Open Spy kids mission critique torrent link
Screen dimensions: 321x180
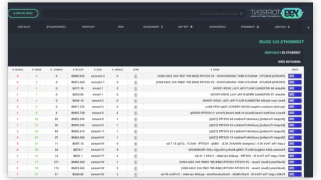(245, 107)
